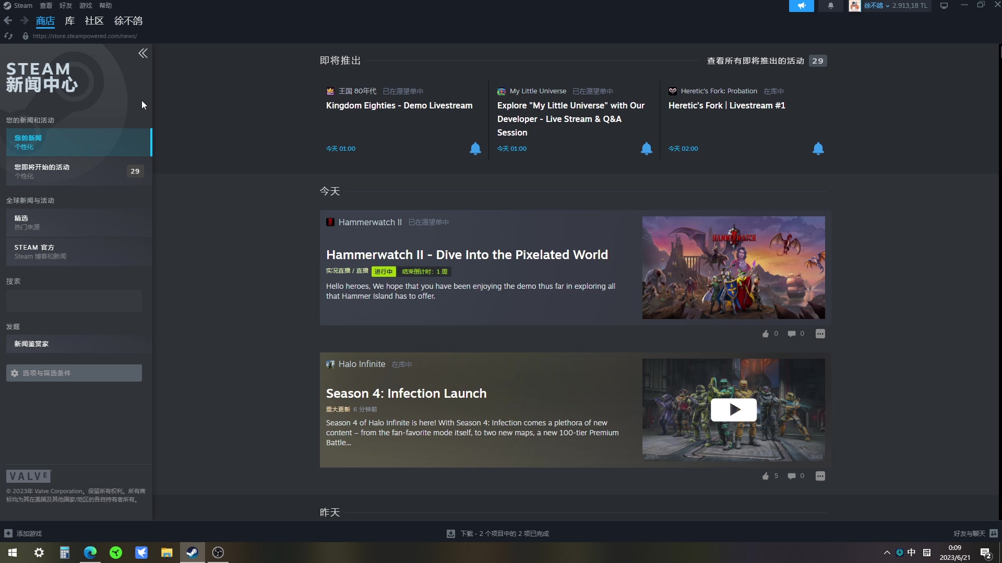Click the add game plus icon
This screenshot has width=1002, height=563.
[x=8, y=533]
